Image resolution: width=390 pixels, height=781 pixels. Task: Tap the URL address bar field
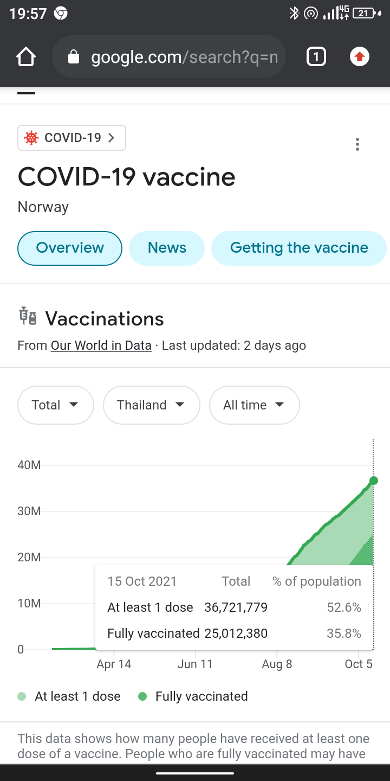coord(184,57)
